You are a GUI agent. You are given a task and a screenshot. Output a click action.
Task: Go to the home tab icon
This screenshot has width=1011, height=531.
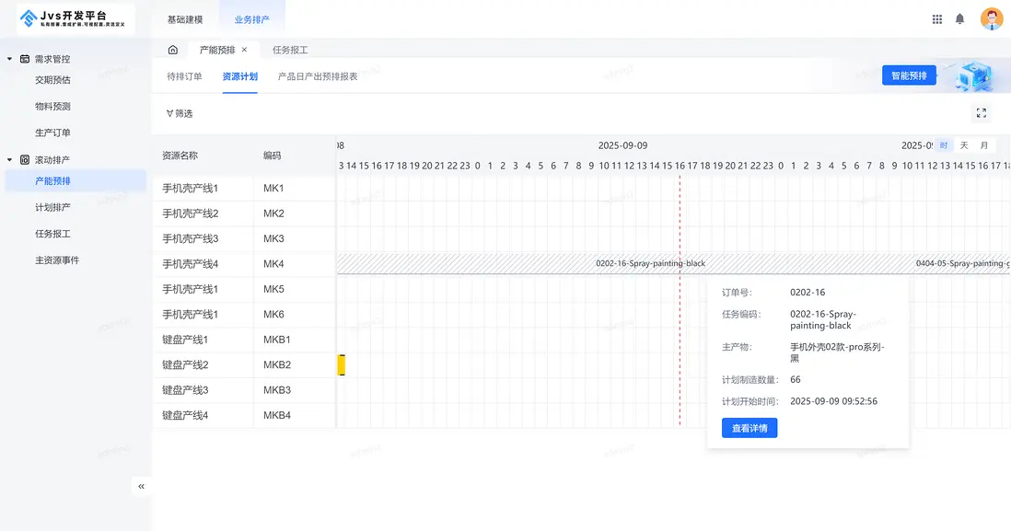point(173,50)
